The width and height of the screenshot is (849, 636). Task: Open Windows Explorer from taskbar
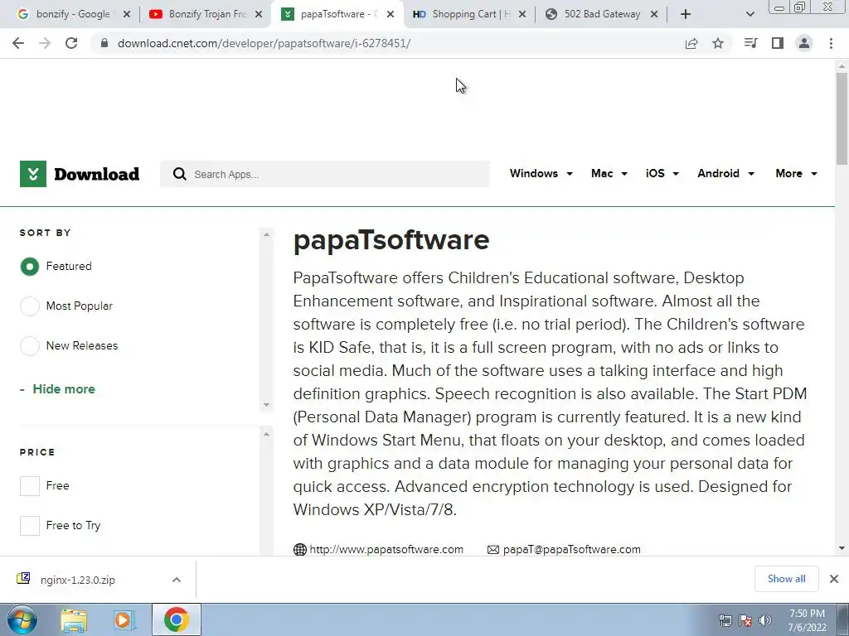coord(74,620)
